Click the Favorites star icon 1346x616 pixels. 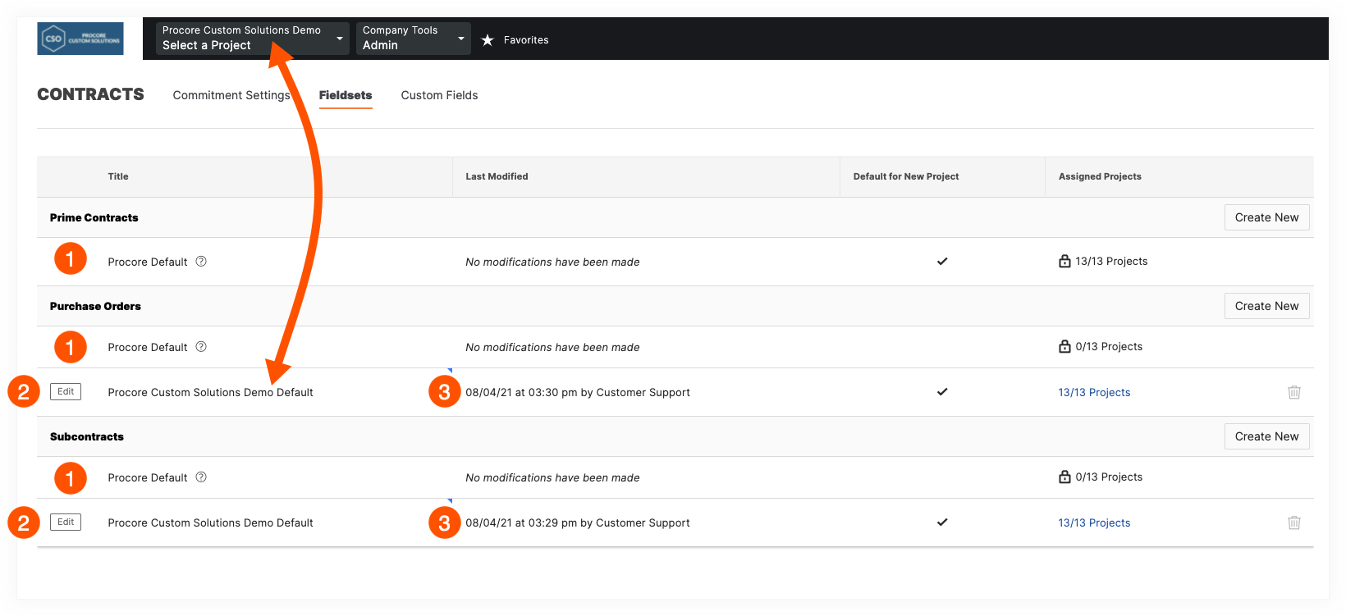coord(488,40)
